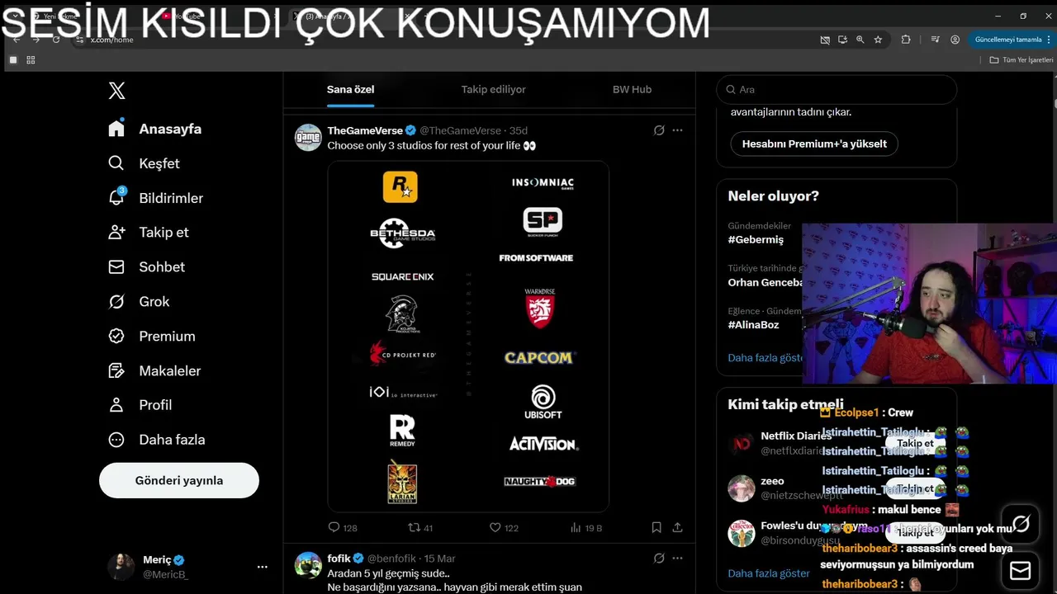Open Premium in the sidebar
The image size is (1057, 594).
pos(152,336)
